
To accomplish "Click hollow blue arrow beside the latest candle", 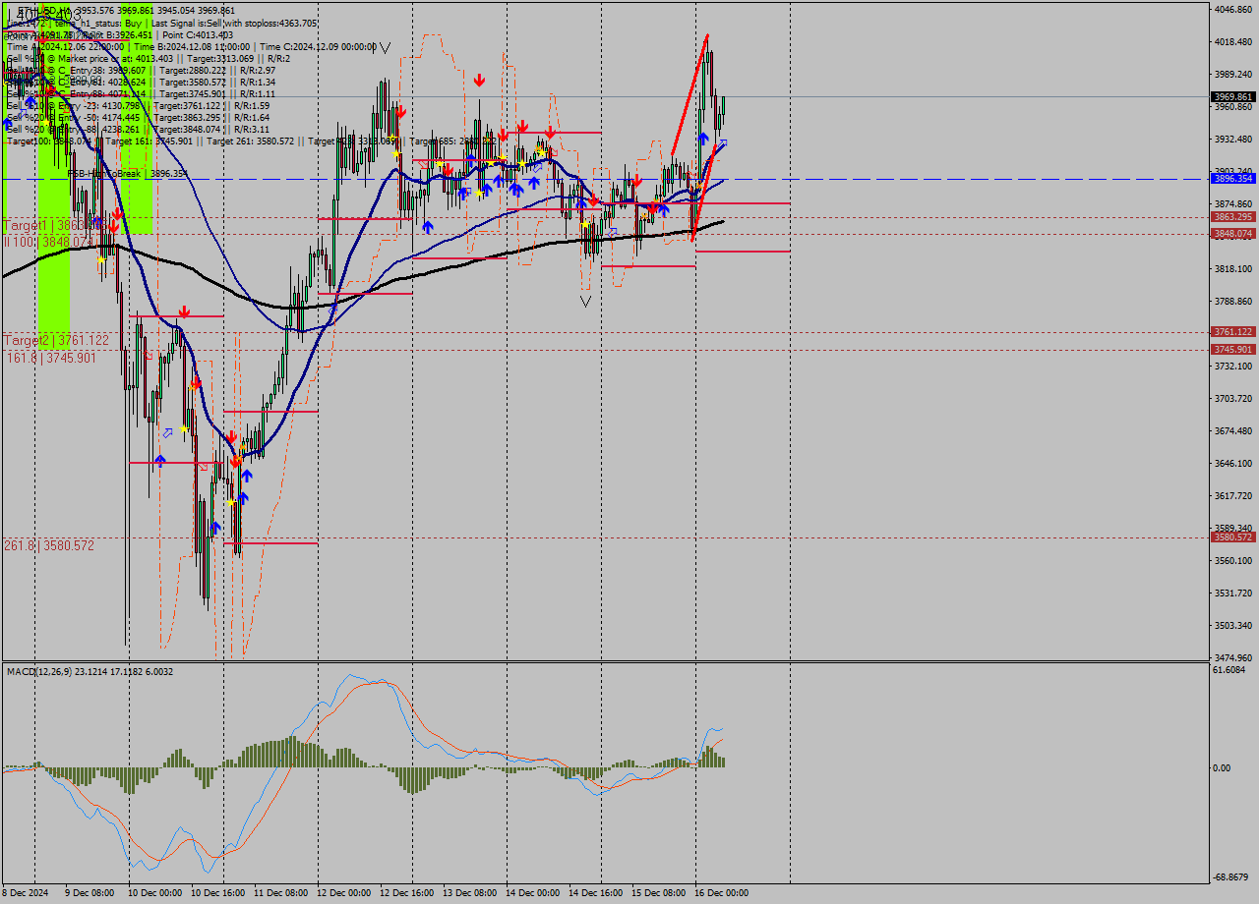I will pyautogui.click(x=723, y=144).
